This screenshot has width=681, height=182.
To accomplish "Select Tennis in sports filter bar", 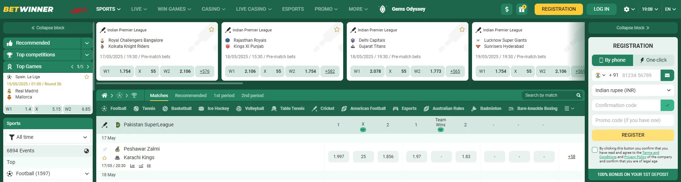I will tap(144, 108).
